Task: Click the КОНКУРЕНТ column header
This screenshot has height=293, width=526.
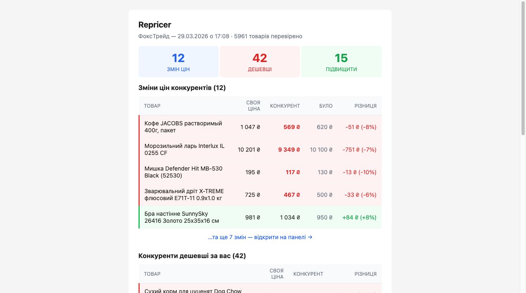Action: click(285, 106)
